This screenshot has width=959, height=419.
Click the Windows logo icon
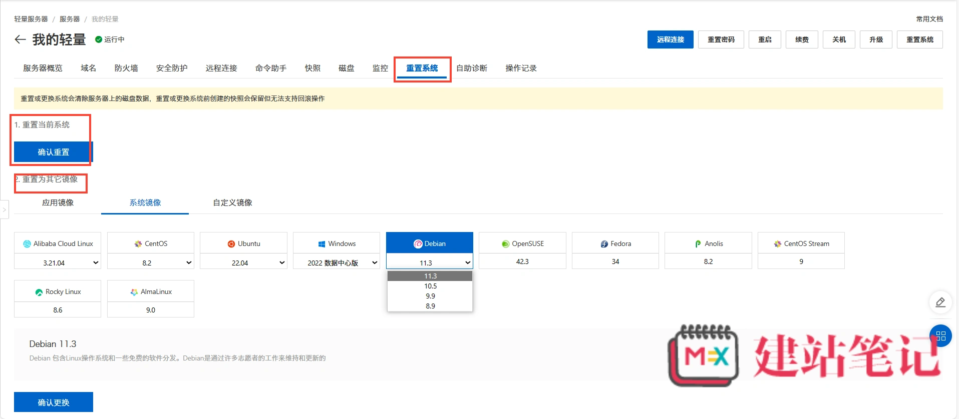322,243
